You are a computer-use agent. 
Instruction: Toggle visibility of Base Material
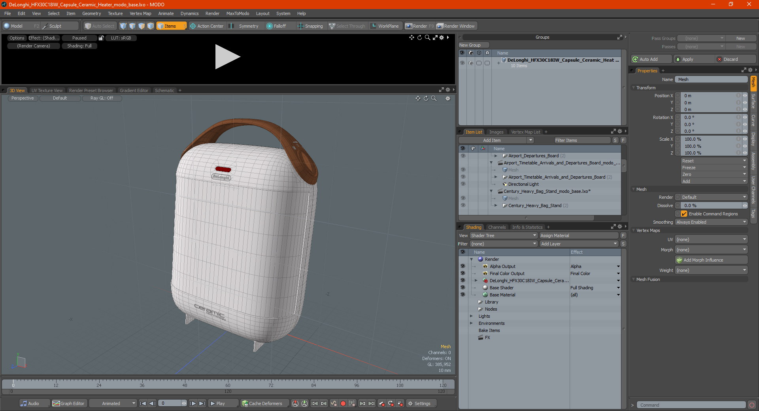(x=463, y=295)
